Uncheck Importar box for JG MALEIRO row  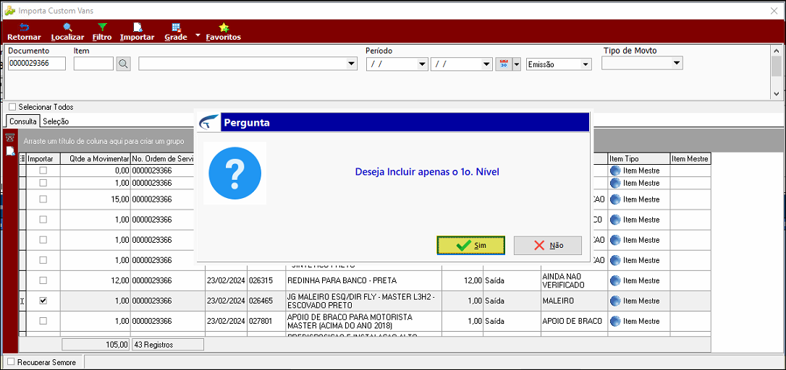(x=43, y=301)
